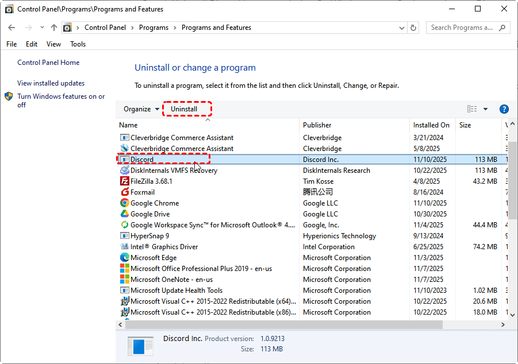Click the Foxmail program icon
The width and height of the screenshot is (518, 364).
pos(125,192)
